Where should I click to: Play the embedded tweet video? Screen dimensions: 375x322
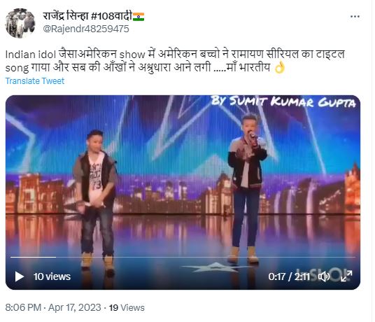pyautogui.click(x=20, y=276)
